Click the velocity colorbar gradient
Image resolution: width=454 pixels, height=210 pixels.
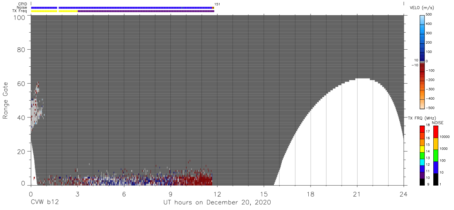tap(422, 62)
